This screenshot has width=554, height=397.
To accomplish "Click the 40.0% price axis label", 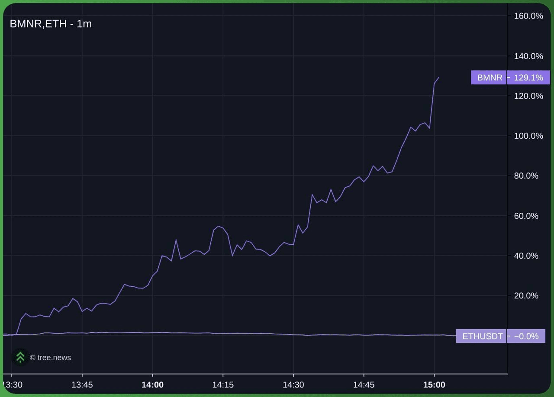I will coord(526,256).
